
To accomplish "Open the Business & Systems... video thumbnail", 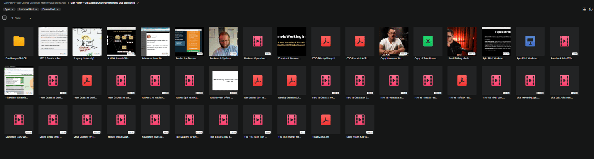I will (x=223, y=41).
